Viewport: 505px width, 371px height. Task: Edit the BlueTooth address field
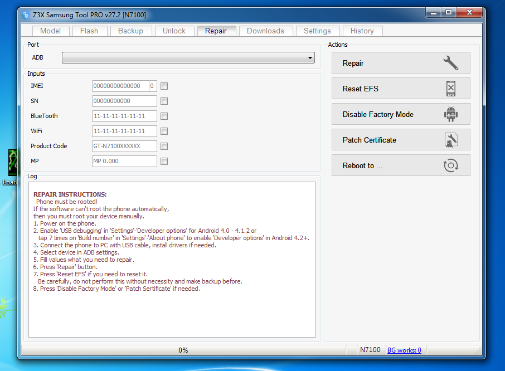pyautogui.click(x=124, y=116)
